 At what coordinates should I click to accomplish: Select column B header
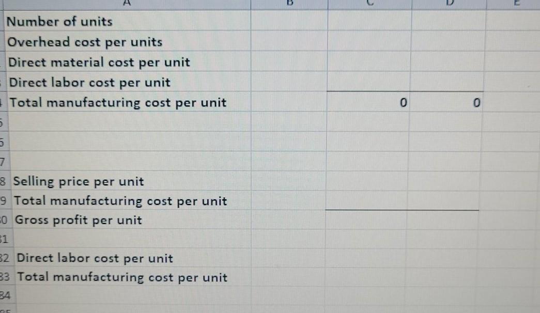click(x=289, y=4)
